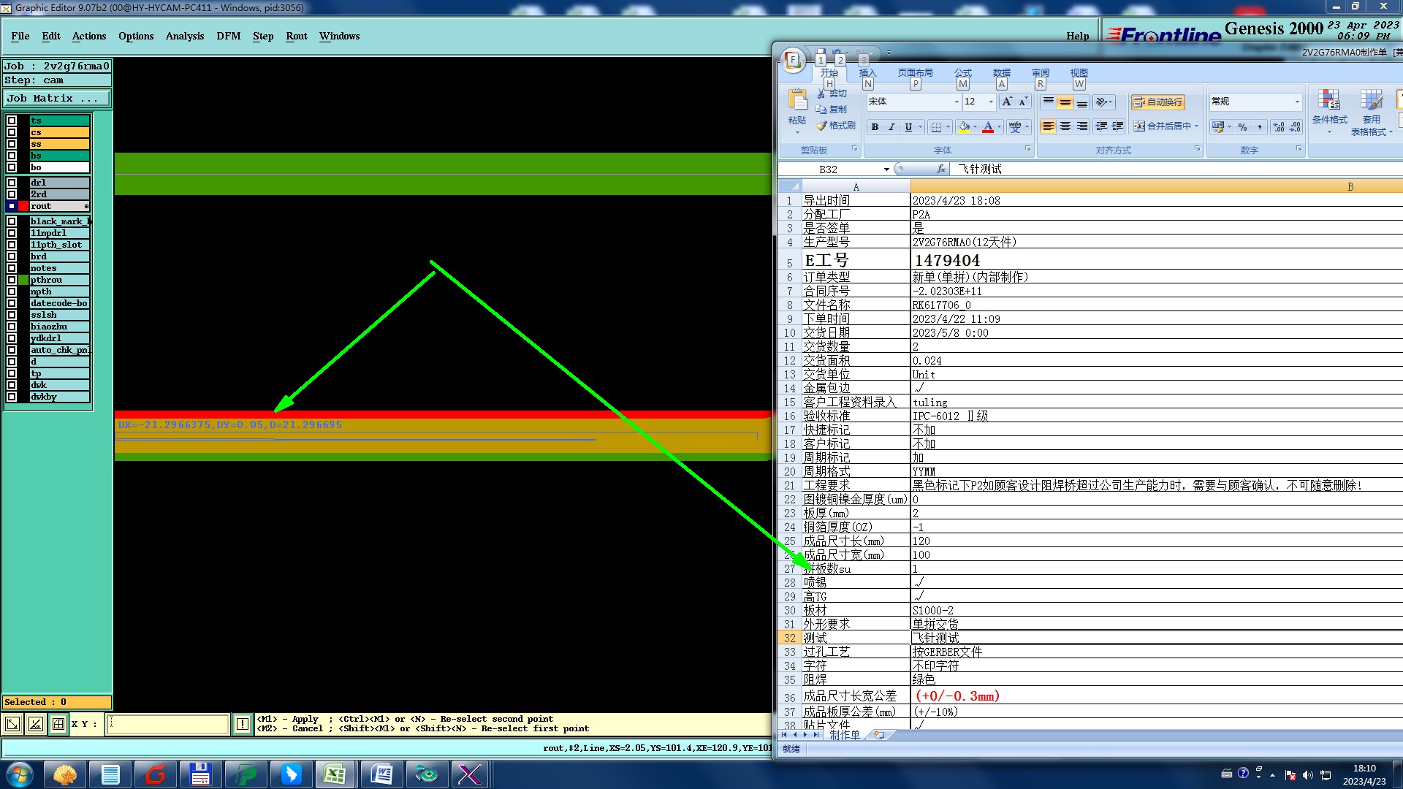Expand the number format dropdown

tap(1297, 102)
